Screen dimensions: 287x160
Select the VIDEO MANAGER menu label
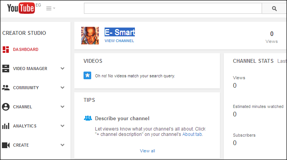(x=30, y=69)
